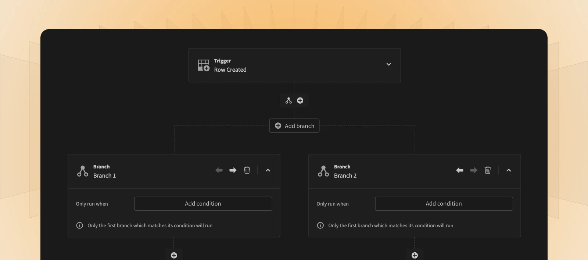Collapse the Branch 1 card
This screenshot has height=260, width=588.
tap(268, 170)
